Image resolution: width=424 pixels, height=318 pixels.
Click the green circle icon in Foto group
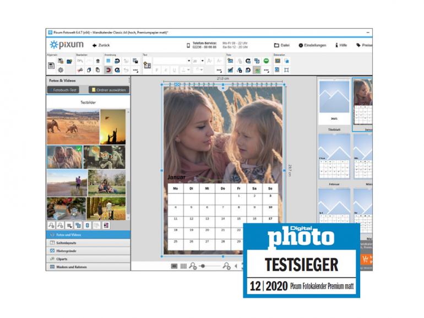tap(266, 61)
